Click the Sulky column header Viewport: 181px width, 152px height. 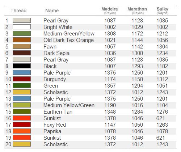(163, 10)
